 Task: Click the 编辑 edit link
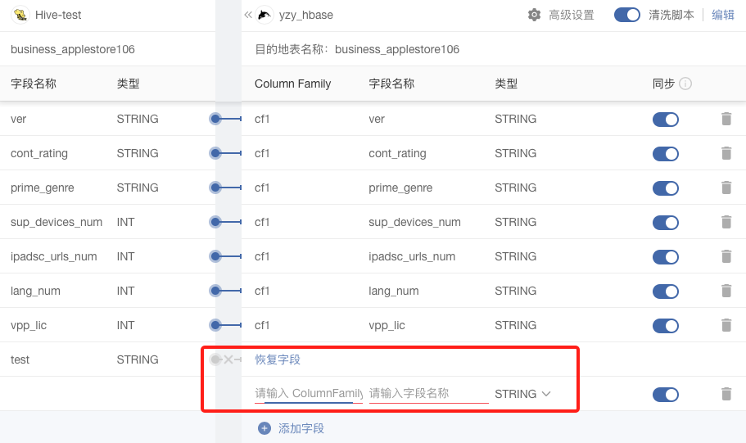pyautogui.click(x=723, y=15)
